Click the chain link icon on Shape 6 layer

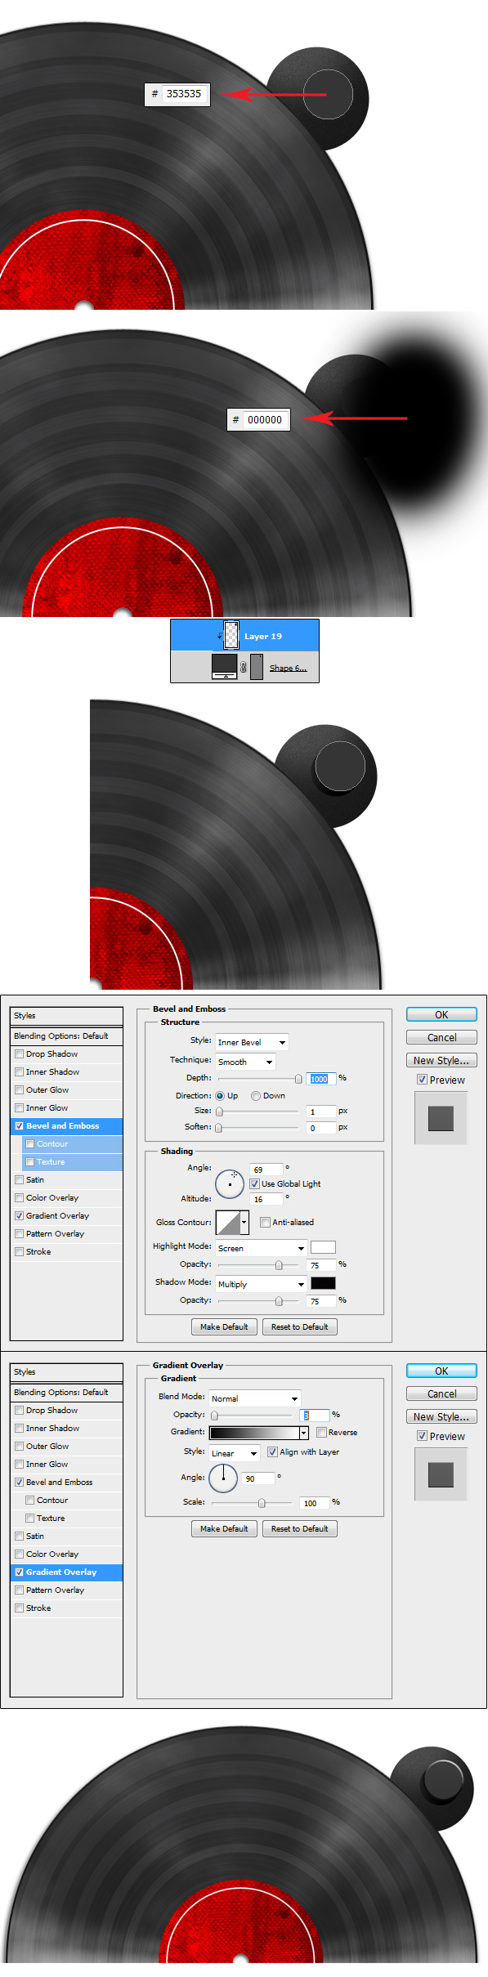tap(243, 667)
